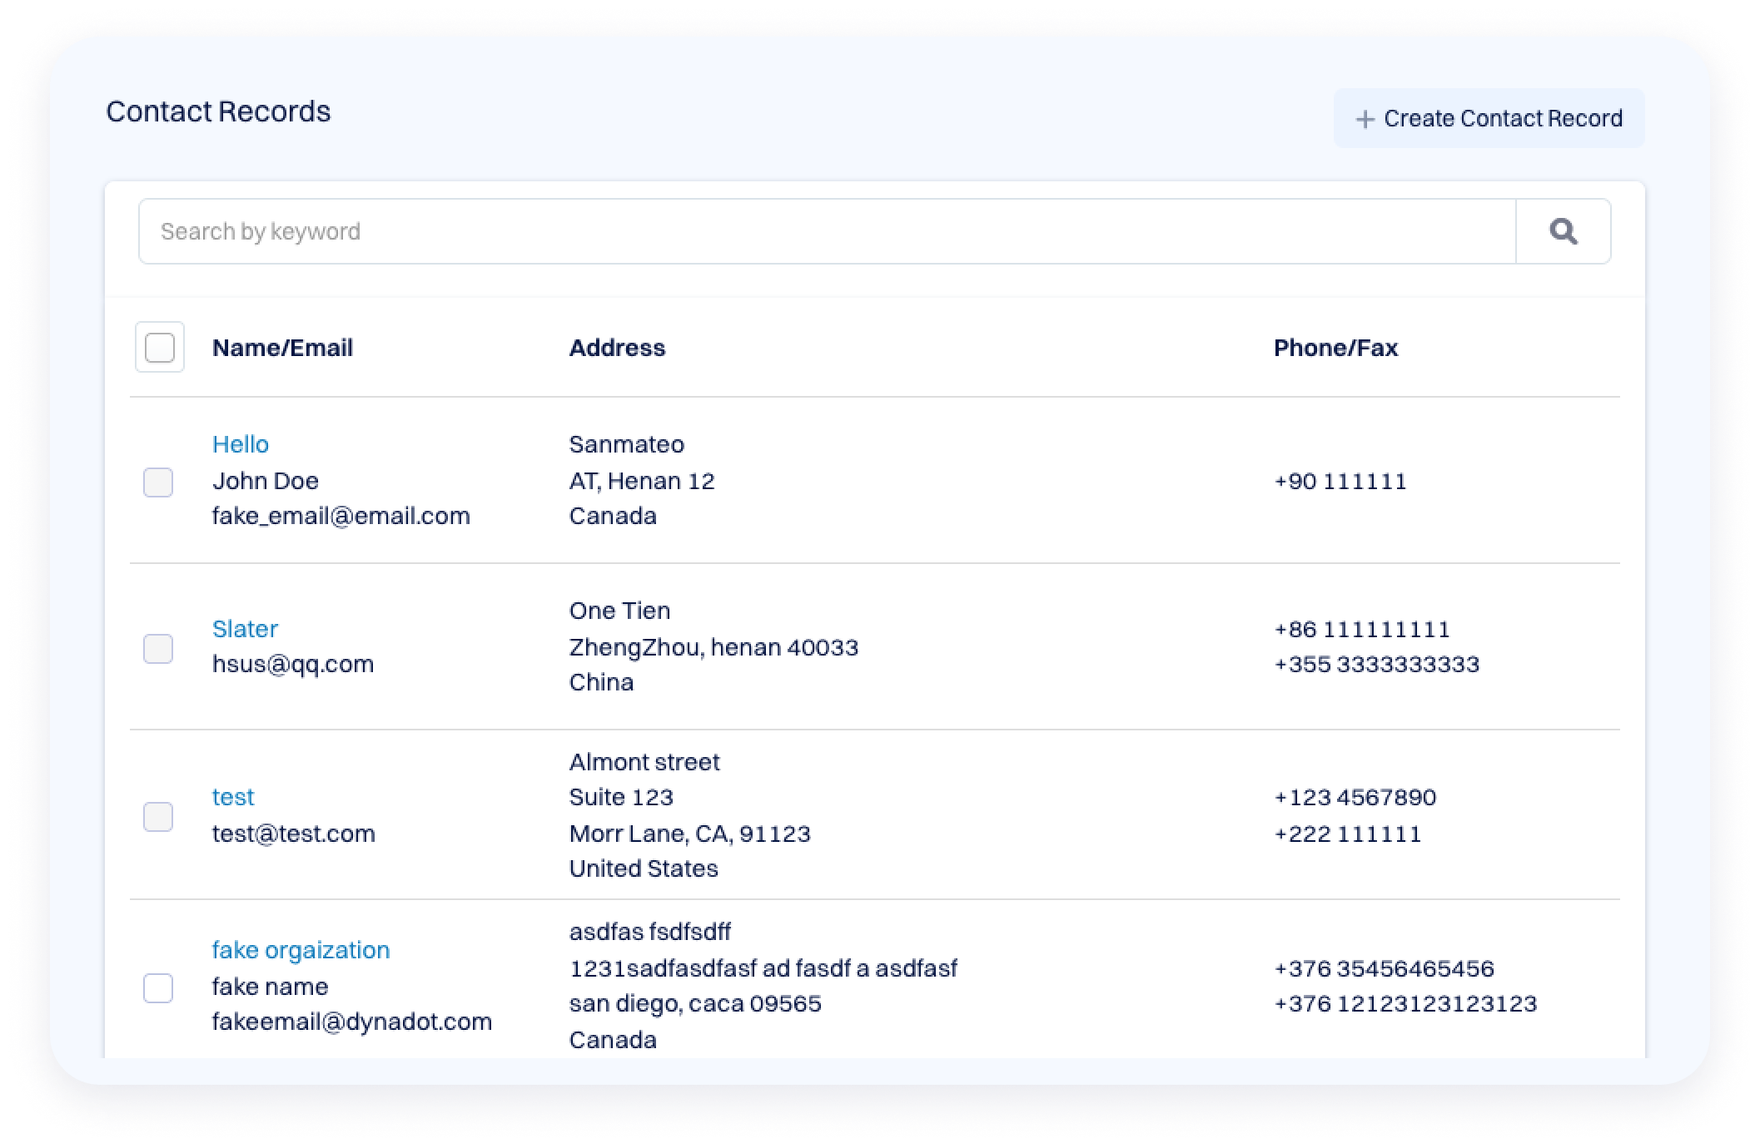Check the box for the Hello contact
The height and width of the screenshot is (1148, 1760).
pyautogui.click(x=158, y=482)
